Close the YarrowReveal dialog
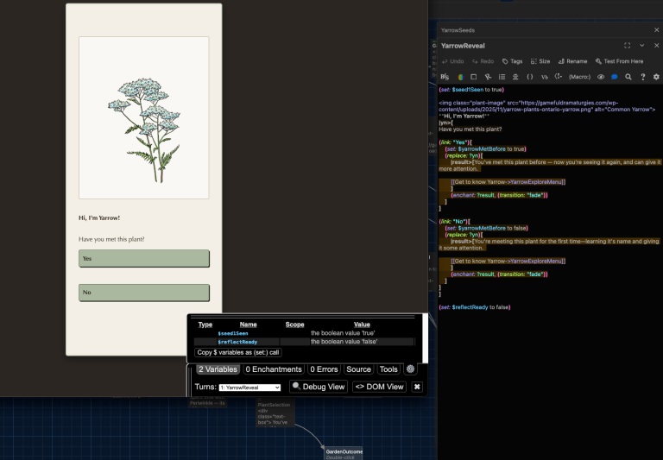Viewport: 663px width, 460px height. [656, 46]
